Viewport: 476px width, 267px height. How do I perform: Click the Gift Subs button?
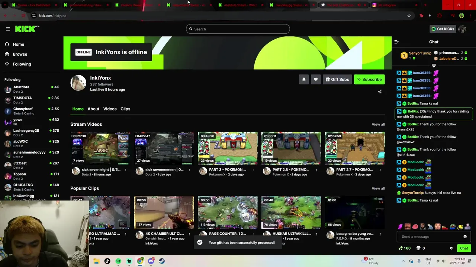pos(337,79)
